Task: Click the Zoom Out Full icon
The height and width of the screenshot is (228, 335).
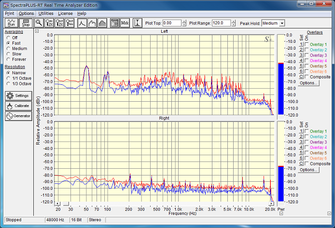Action: pos(70,23)
